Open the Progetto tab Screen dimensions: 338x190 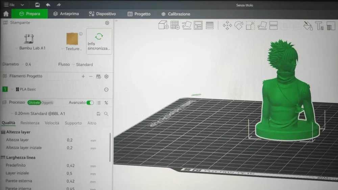click(x=139, y=14)
